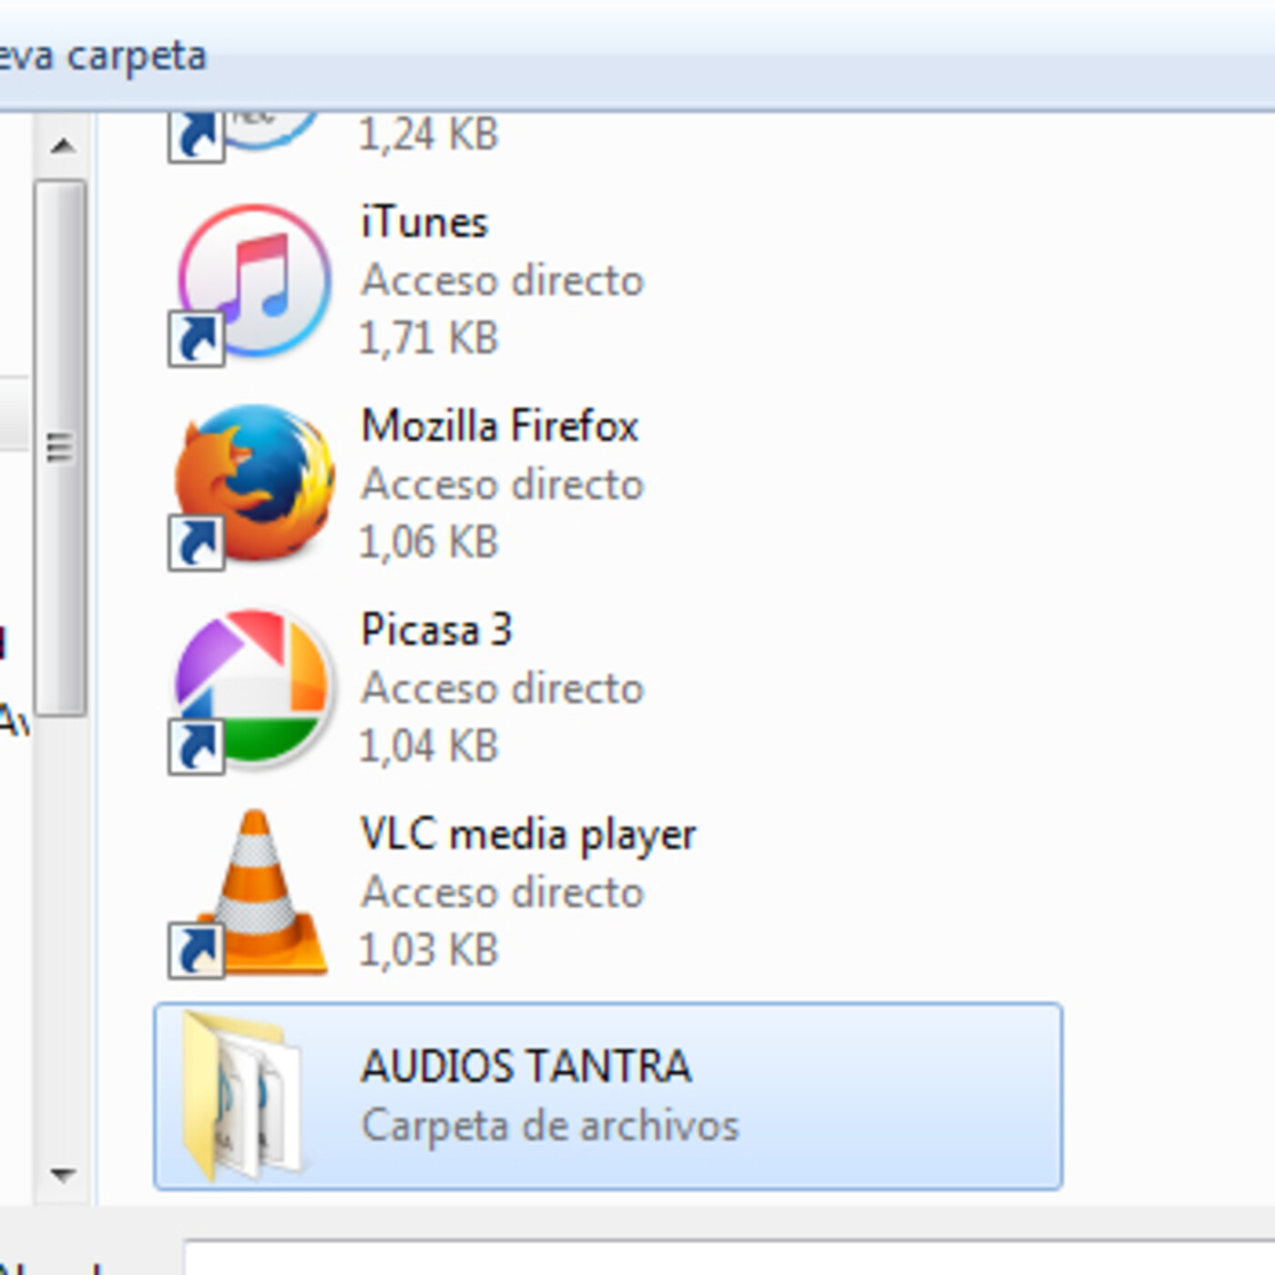Click the 1,04 KB size under Picasa 3
The width and height of the screenshot is (1275, 1275).
click(429, 747)
